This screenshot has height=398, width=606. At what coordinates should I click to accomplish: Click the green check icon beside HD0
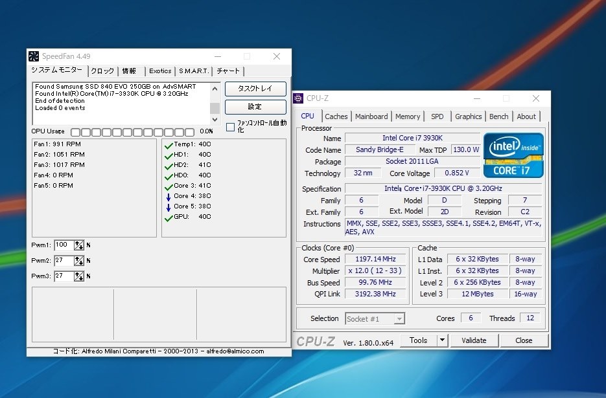click(169, 177)
